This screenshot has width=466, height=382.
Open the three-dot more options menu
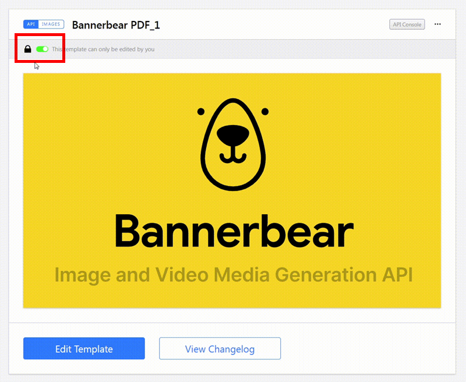[437, 24]
